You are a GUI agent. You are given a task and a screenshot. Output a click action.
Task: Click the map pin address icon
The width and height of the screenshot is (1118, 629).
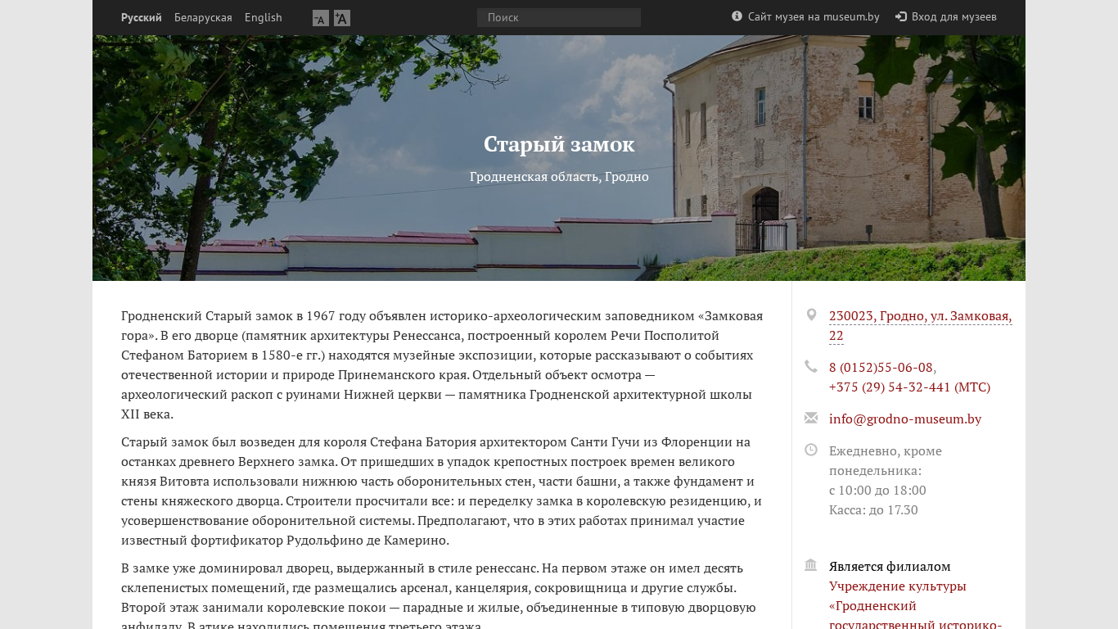click(811, 315)
